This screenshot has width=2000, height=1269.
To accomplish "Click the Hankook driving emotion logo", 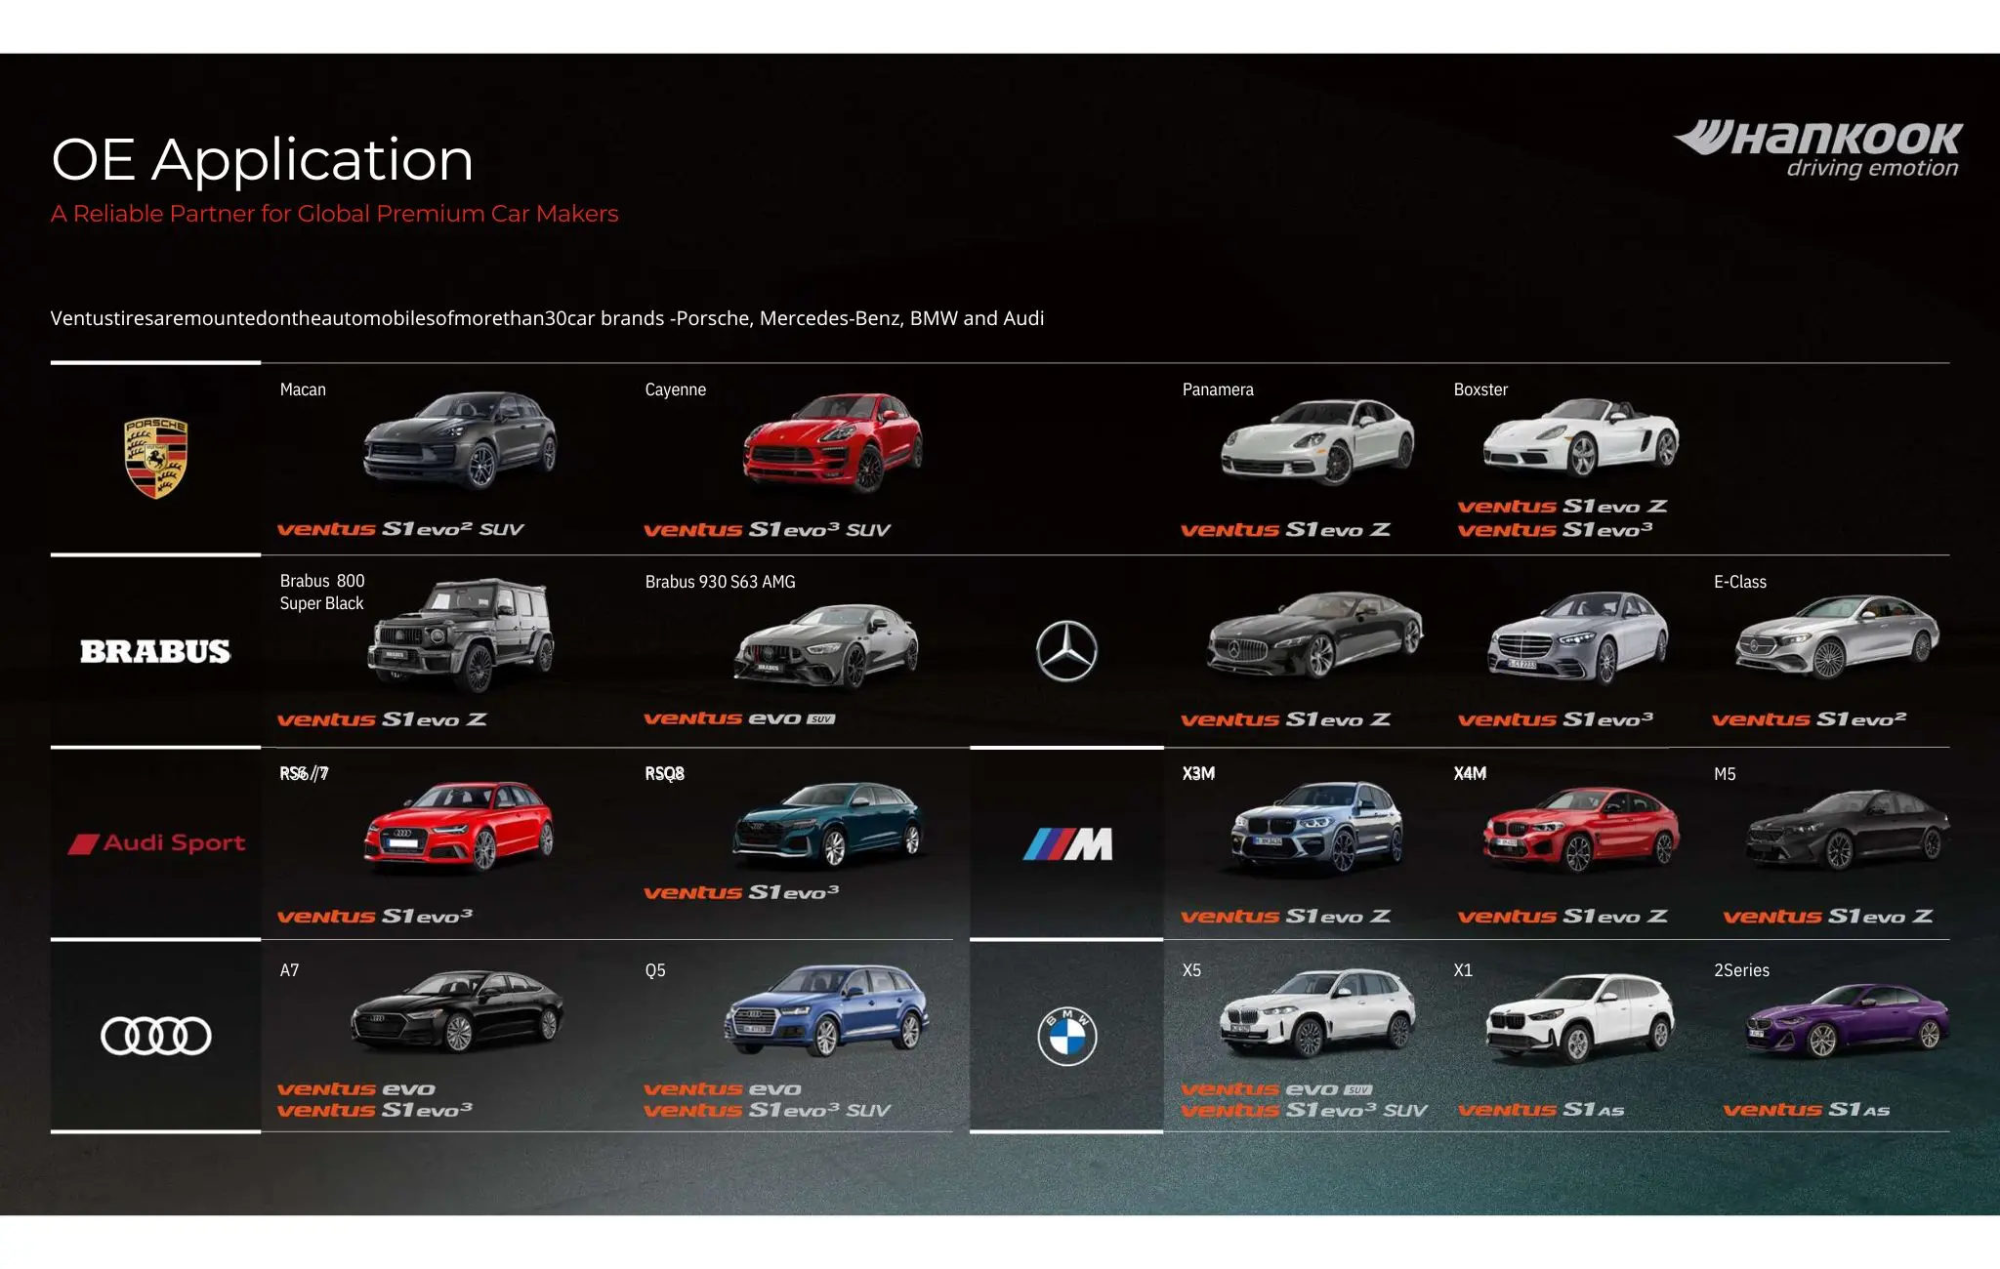I will click(1817, 150).
